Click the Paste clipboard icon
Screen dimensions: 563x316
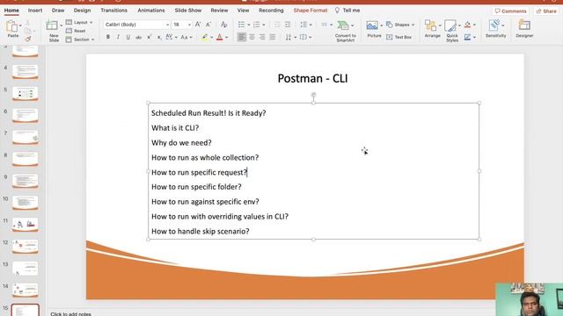pos(11,26)
